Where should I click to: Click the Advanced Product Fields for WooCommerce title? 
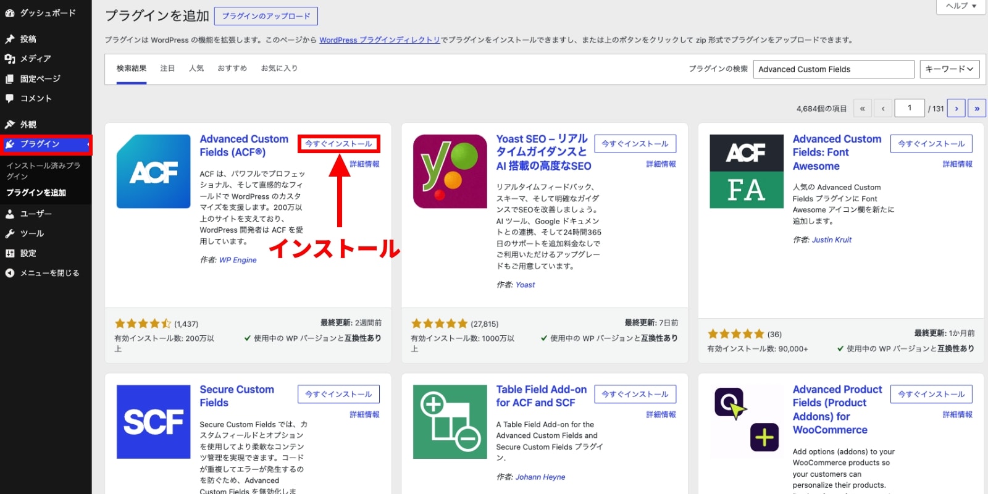click(837, 409)
